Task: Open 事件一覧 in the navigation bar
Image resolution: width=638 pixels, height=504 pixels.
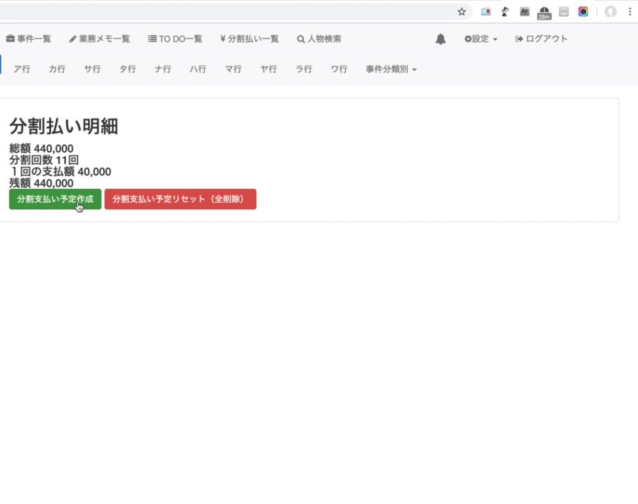Action: (29, 39)
